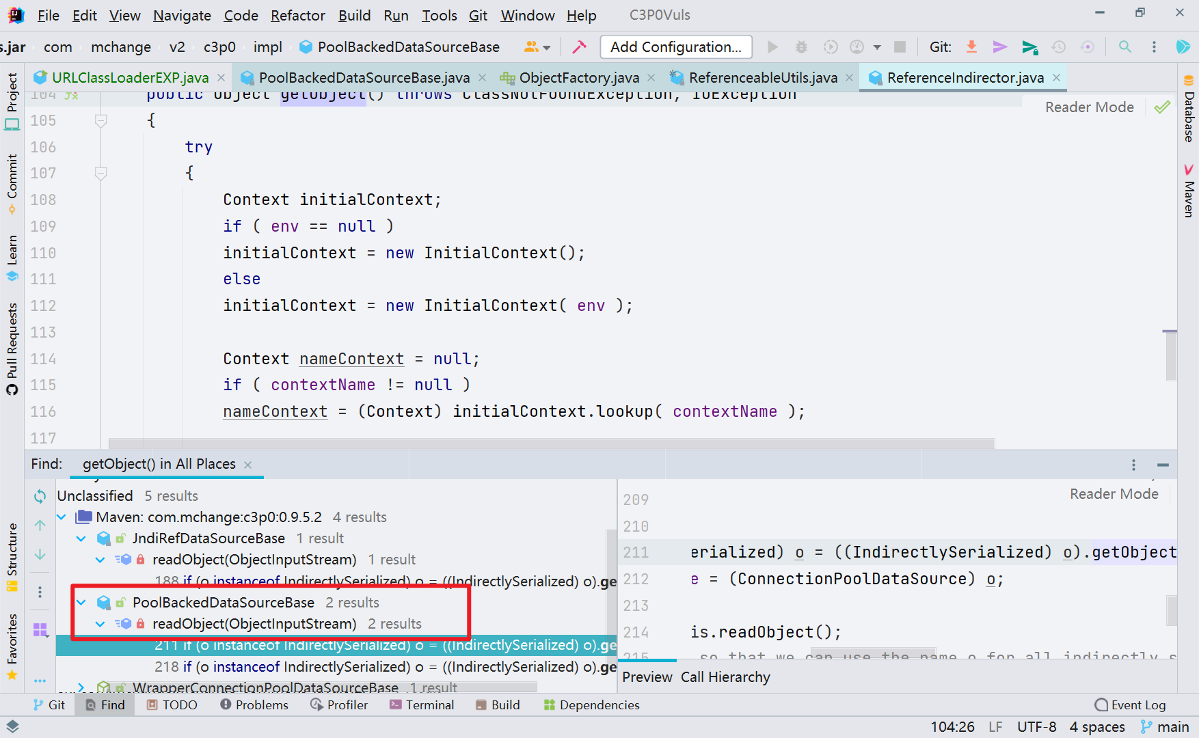Start a Debug session via the bug icon
Viewport: 1199px width, 738px height.
[x=801, y=46]
